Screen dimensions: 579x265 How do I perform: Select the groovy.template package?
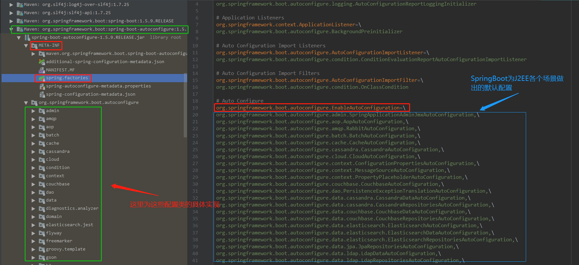(66, 249)
